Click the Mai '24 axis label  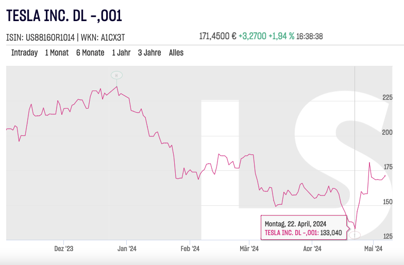(x=373, y=249)
